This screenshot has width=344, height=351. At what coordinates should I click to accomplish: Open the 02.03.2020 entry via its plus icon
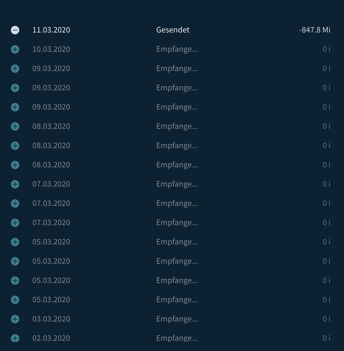[15, 338]
